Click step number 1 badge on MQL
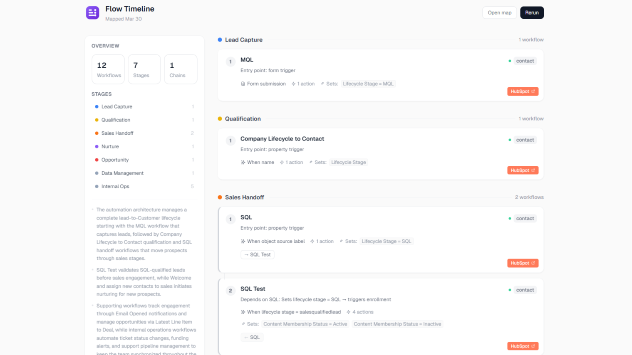Screen dimensions: 632x355 [230, 62]
